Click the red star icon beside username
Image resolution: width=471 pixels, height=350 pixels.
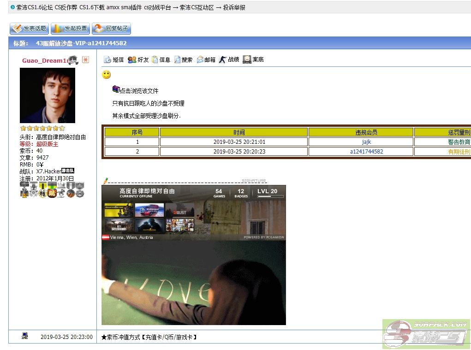pyautogui.click(x=85, y=60)
